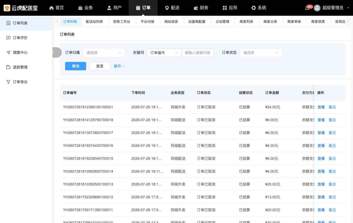This screenshot has width=353, height=223.
Task: Click 备注 for order ending 700017
Action: (332, 133)
